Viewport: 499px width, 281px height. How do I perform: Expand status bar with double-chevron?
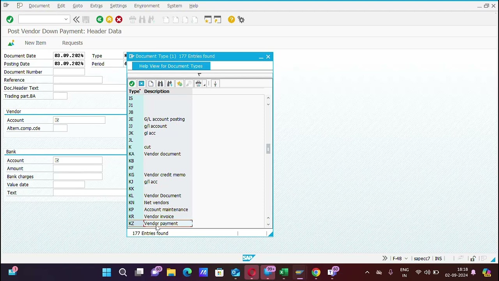click(x=385, y=258)
